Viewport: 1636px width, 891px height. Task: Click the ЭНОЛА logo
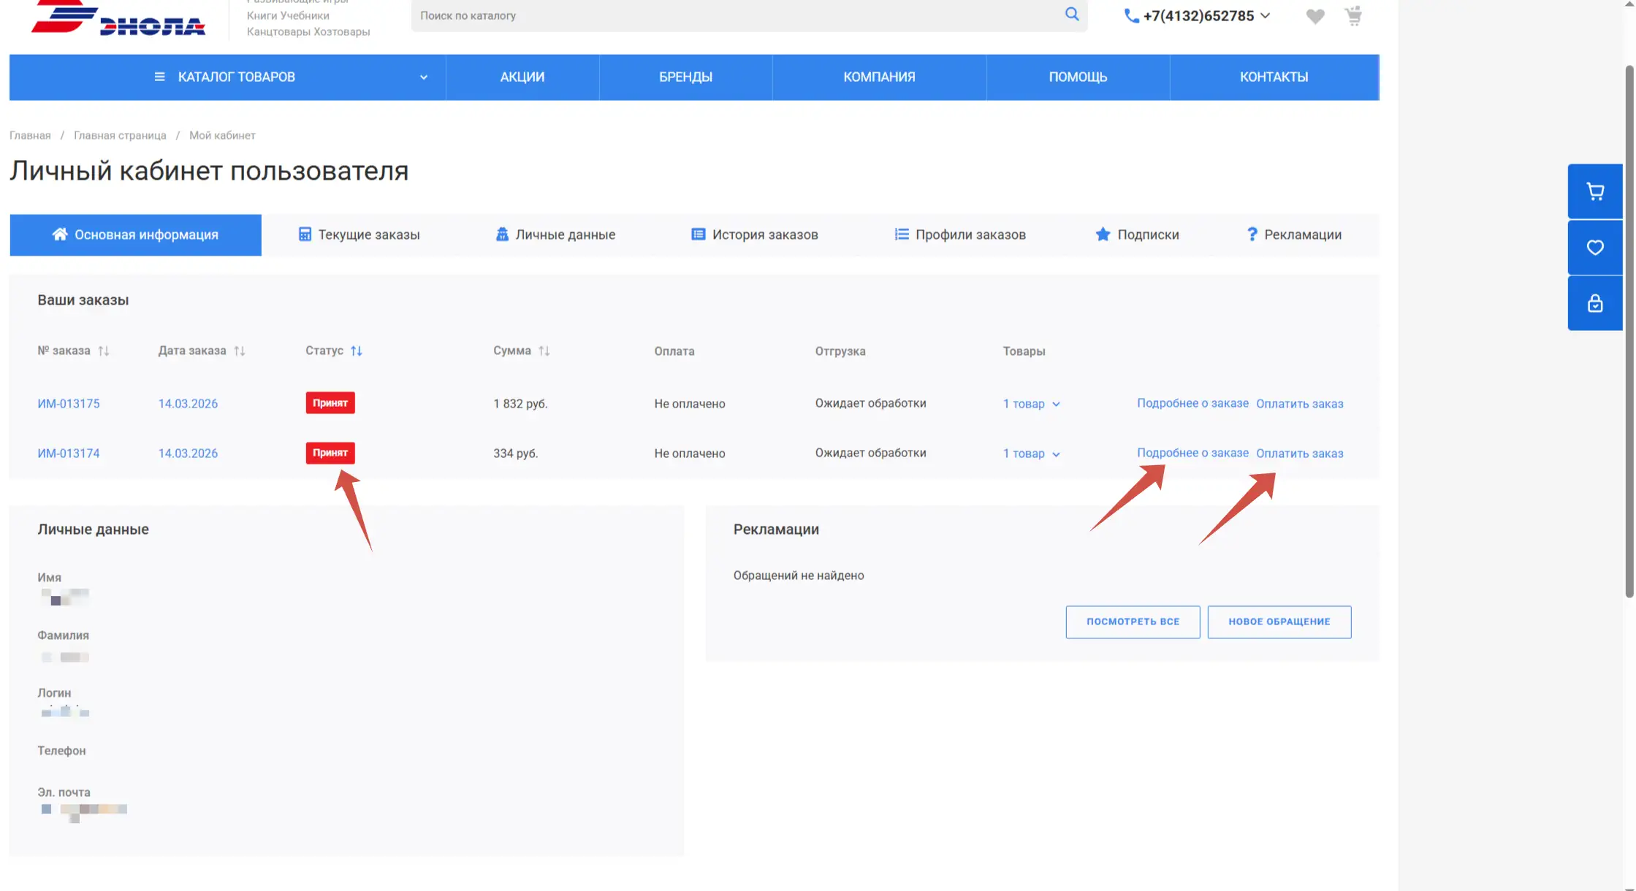[118, 20]
